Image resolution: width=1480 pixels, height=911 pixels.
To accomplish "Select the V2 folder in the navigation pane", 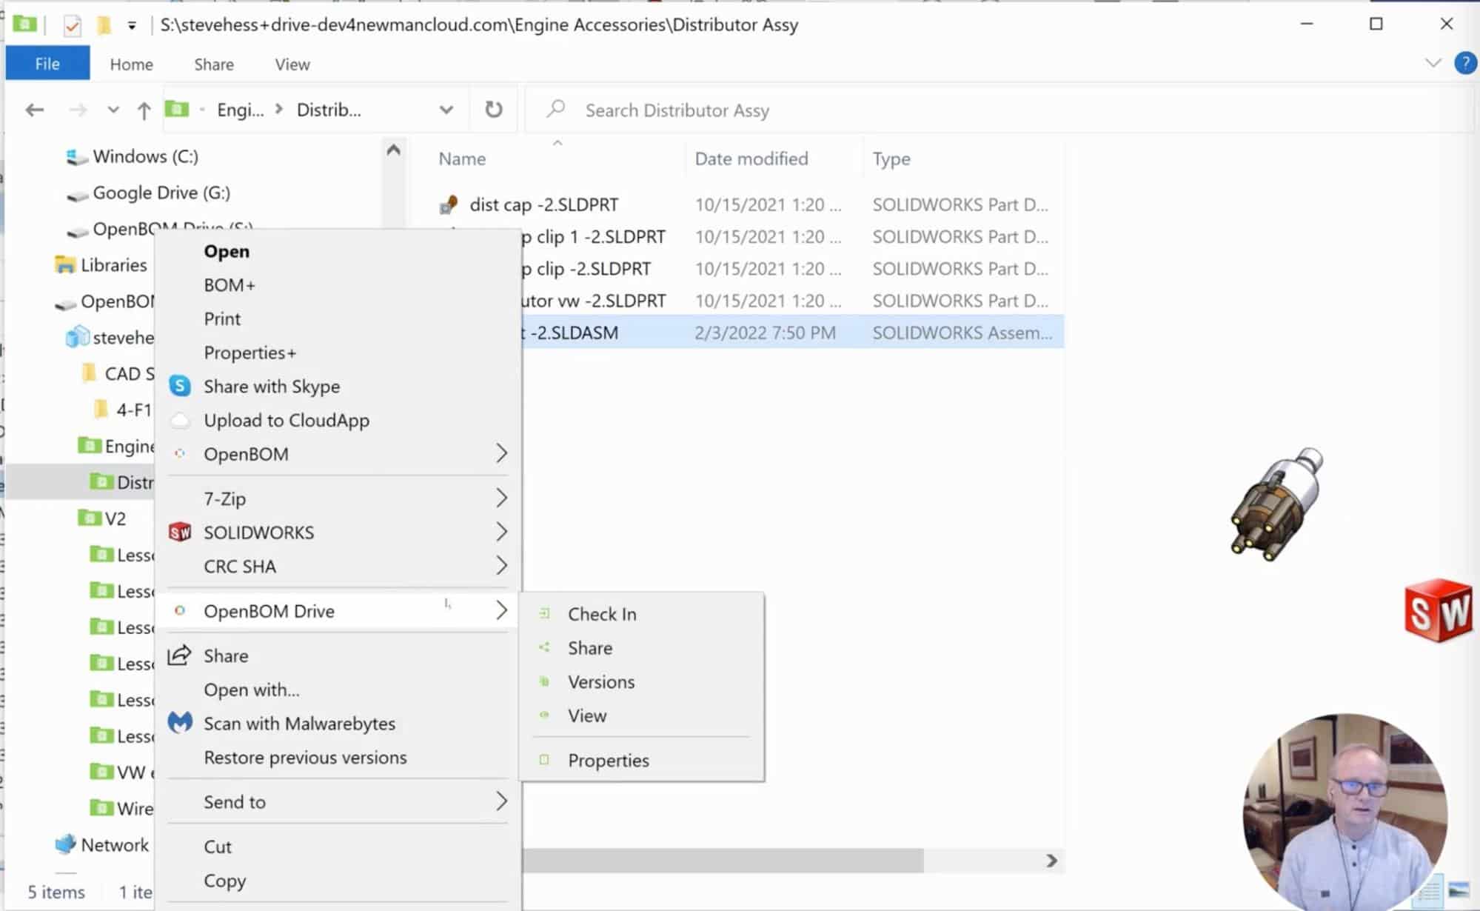I will (x=115, y=518).
